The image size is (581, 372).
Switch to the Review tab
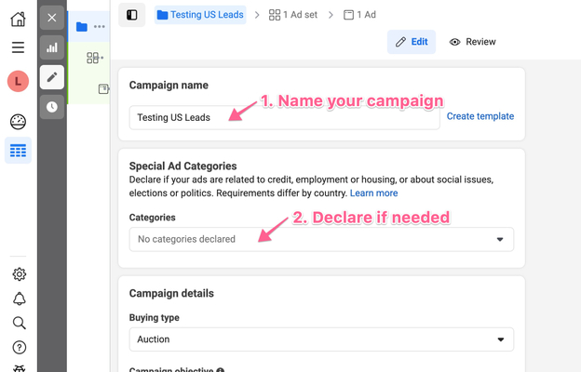click(x=472, y=42)
